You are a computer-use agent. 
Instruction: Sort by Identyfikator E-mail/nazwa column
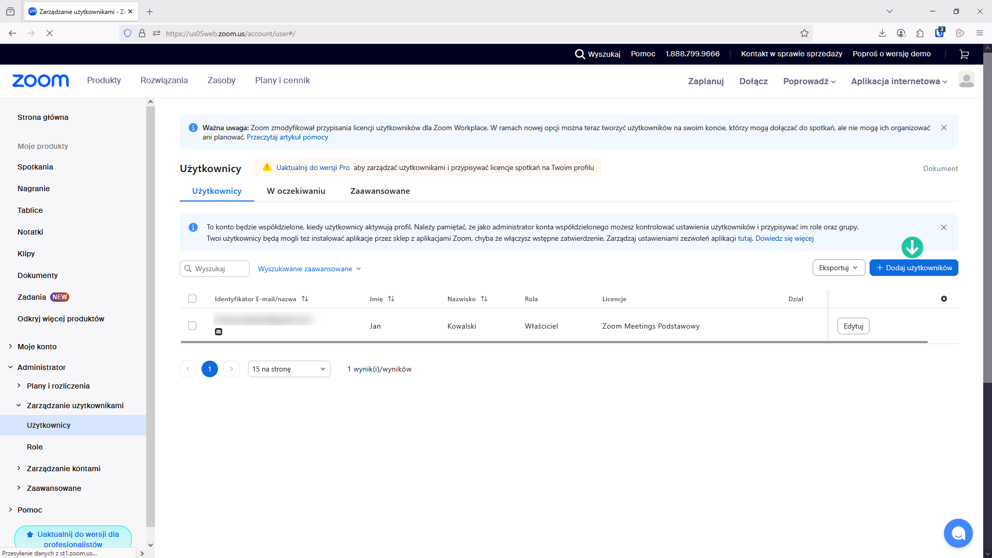click(x=305, y=299)
